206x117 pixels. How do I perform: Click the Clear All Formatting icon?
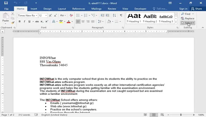click(x=71, y=15)
